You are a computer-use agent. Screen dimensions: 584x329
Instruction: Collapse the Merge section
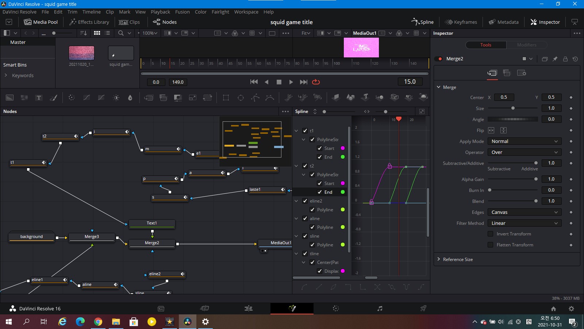coord(439,87)
